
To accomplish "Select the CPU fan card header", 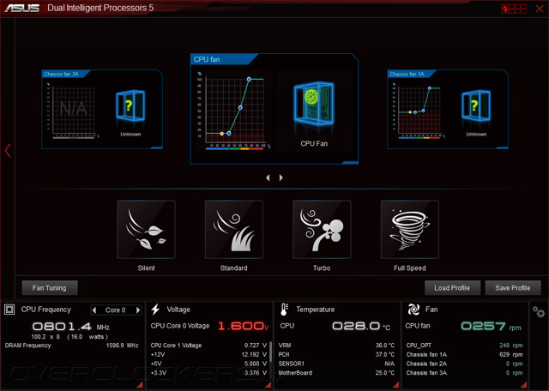I will coord(224,59).
